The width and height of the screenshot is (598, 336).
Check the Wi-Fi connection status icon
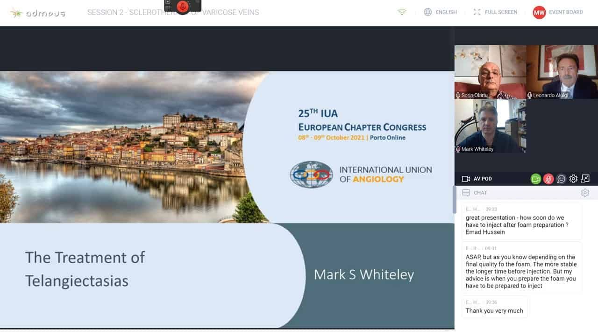[x=402, y=12]
